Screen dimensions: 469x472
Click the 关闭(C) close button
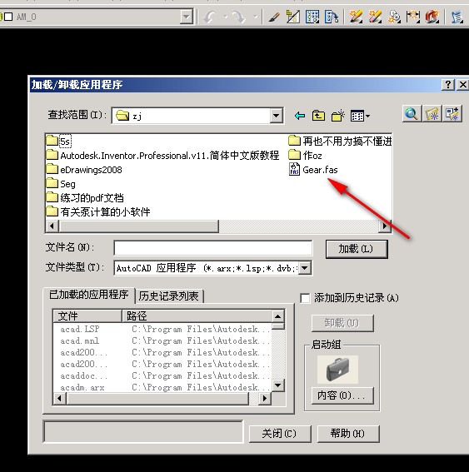tap(280, 434)
